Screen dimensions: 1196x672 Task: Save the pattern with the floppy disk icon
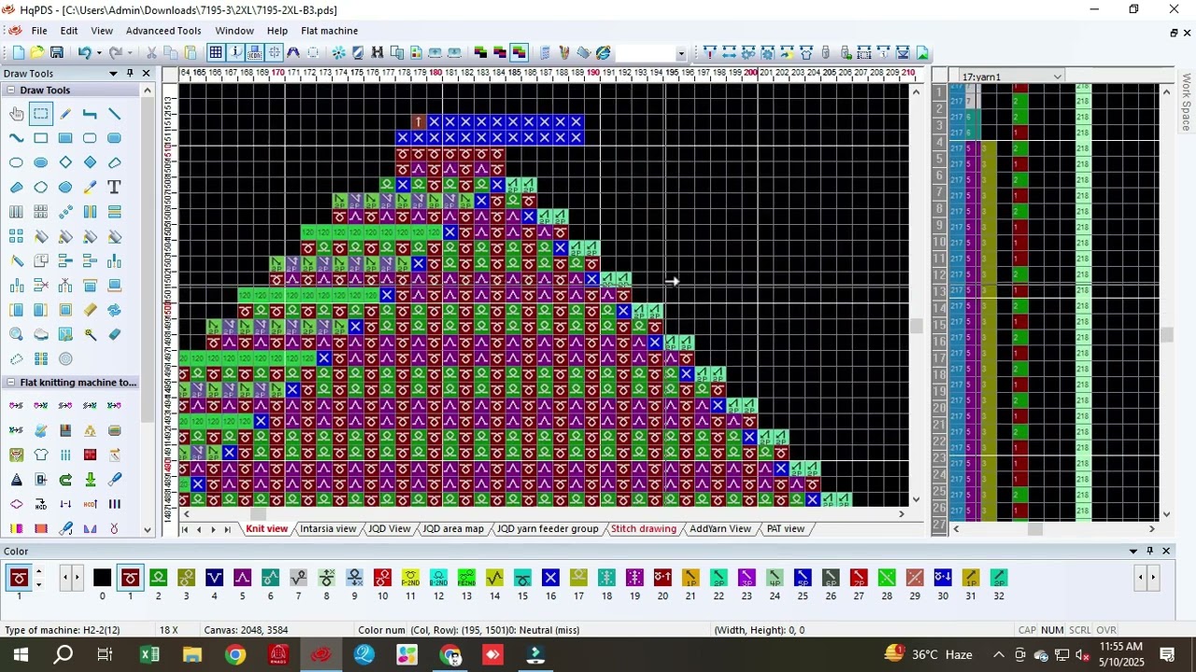pyautogui.click(x=57, y=53)
